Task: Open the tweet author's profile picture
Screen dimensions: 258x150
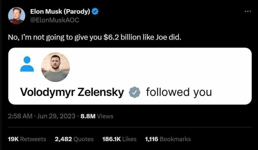Action: click(16, 16)
